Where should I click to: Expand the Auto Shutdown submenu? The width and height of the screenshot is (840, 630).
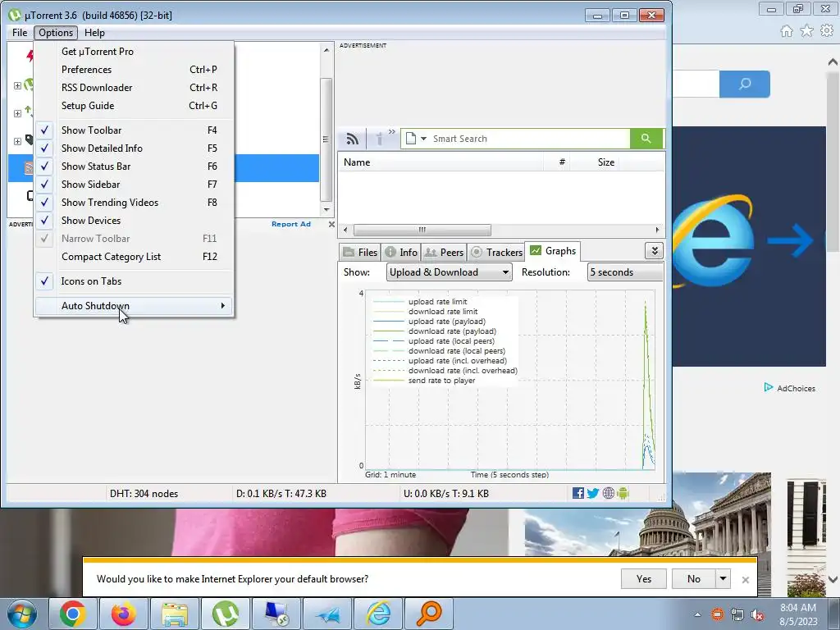click(x=134, y=306)
